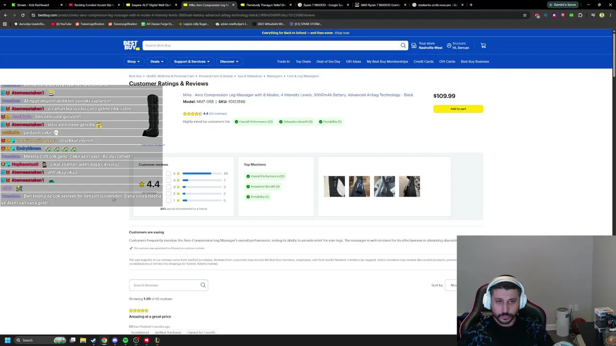Open the Chrome extensions puzzle icon
616x346 pixels.
coord(580,15)
